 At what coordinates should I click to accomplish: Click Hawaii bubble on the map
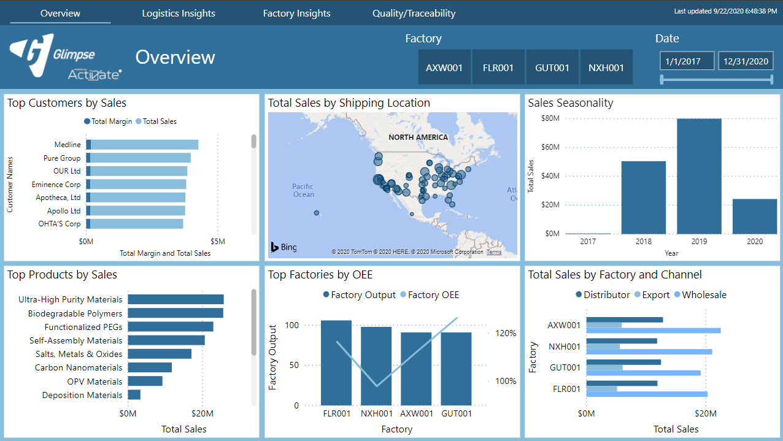(x=317, y=213)
